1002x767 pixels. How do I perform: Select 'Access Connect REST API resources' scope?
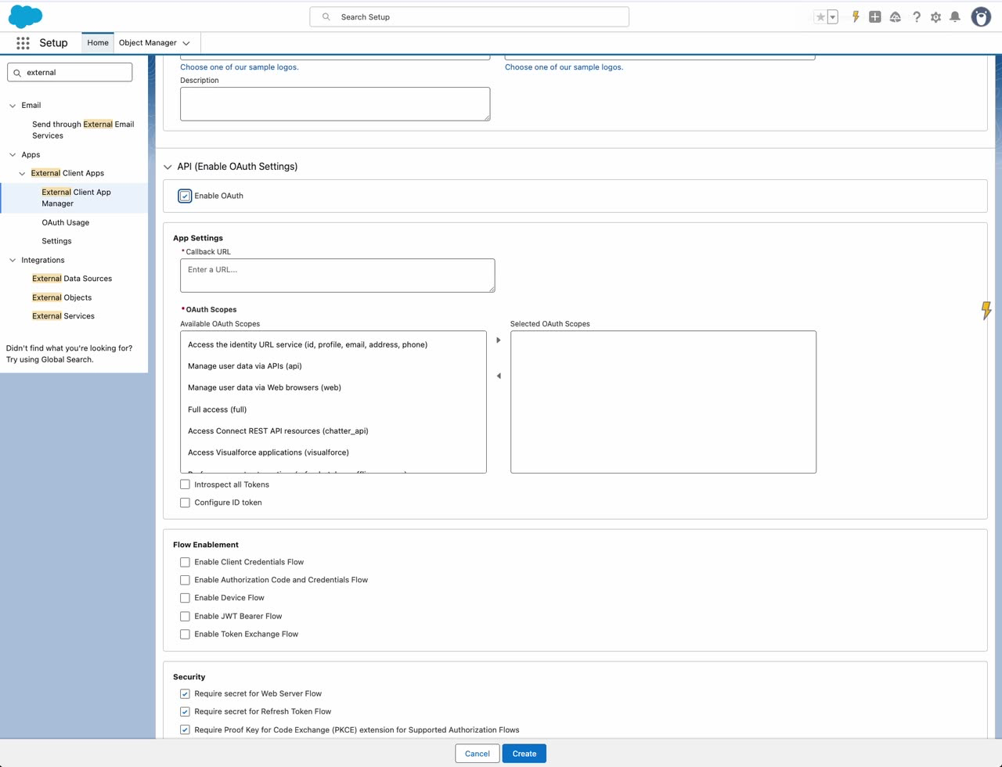(278, 431)
